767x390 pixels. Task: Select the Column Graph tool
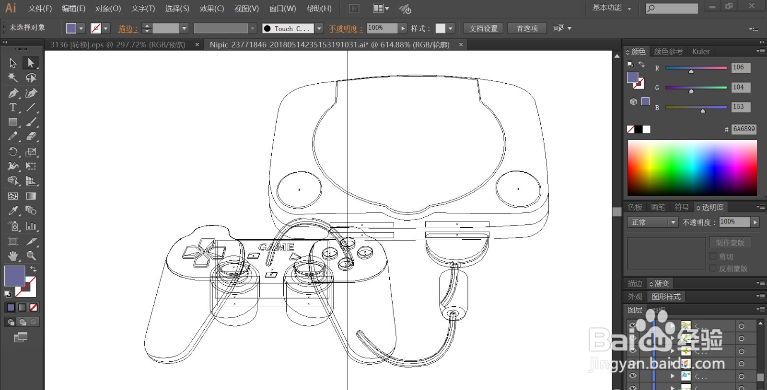(31, 226)
